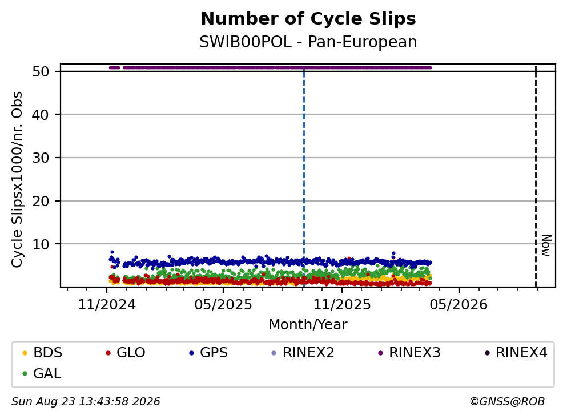Click the y-axis value 30
This screenshot has height=419, width=567.
(41, 158)
